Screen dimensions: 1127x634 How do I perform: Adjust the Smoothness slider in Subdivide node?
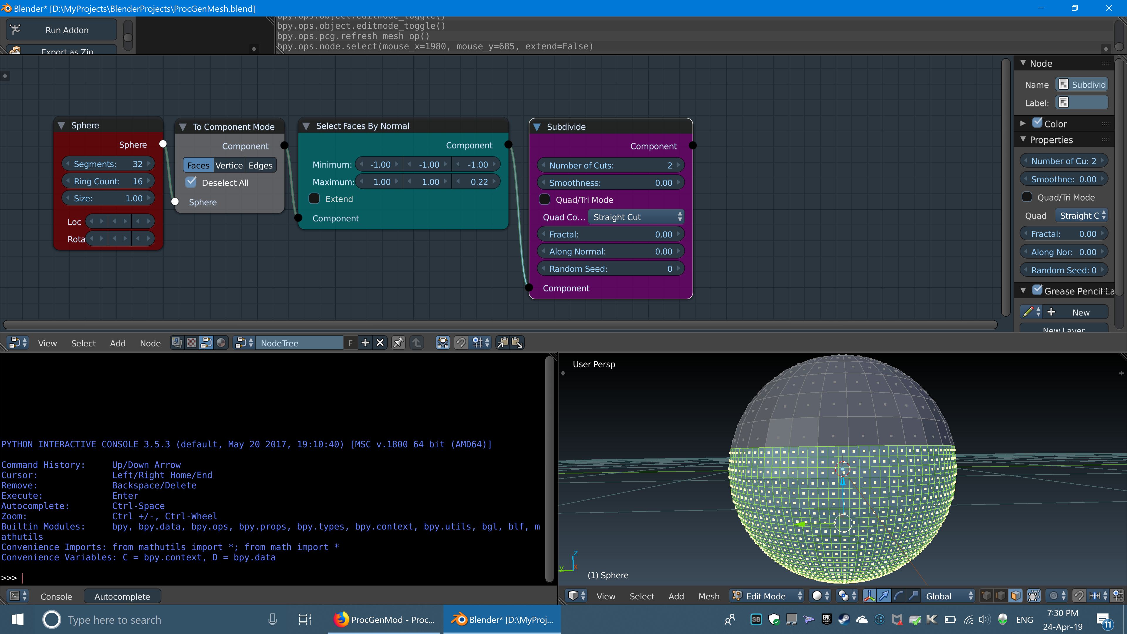point(611,183)
